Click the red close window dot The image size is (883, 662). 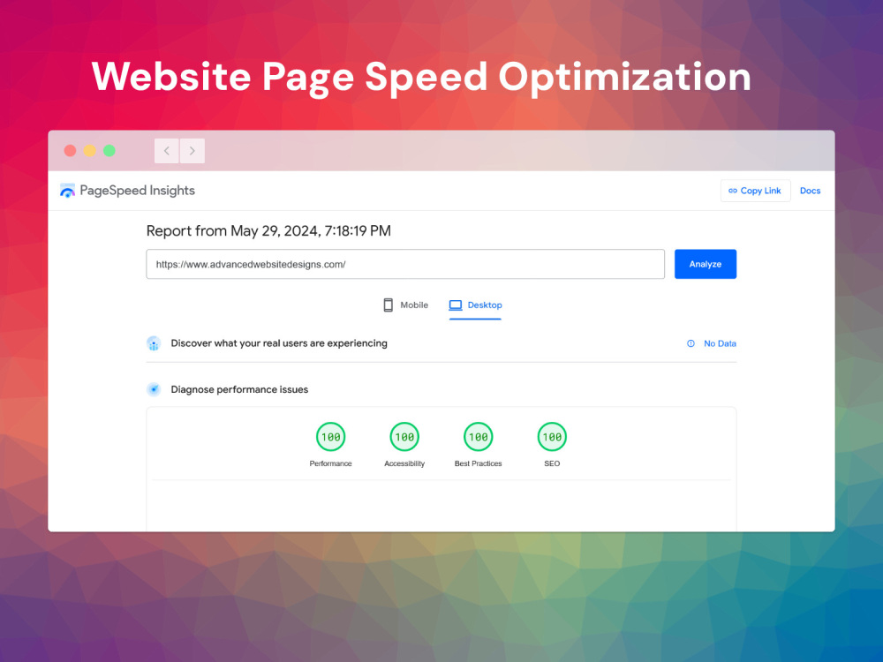[x=70, y=151]
